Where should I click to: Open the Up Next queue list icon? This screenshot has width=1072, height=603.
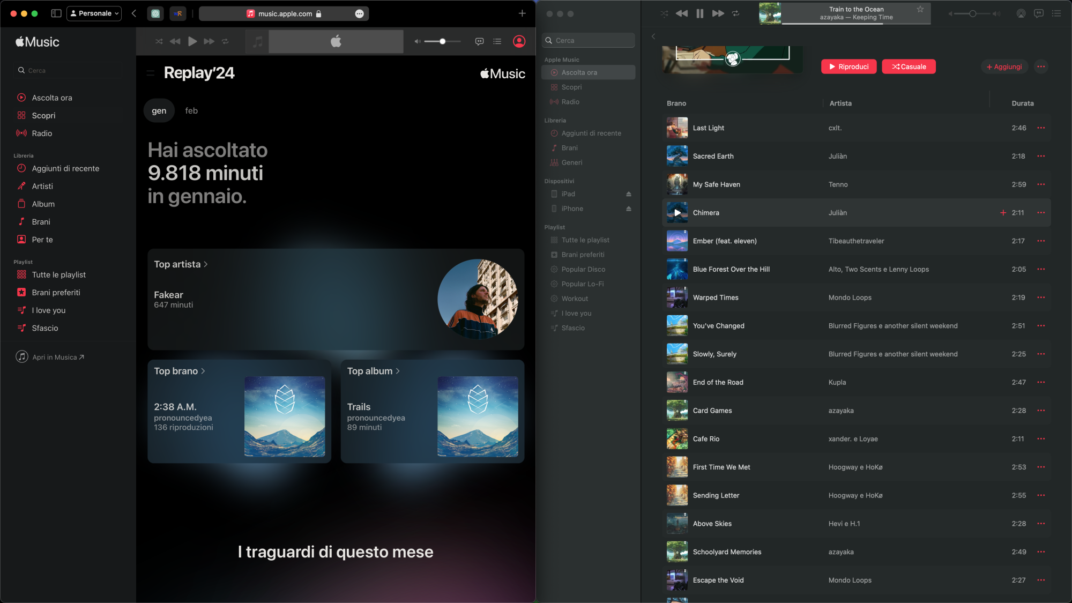pos(1056,13)
